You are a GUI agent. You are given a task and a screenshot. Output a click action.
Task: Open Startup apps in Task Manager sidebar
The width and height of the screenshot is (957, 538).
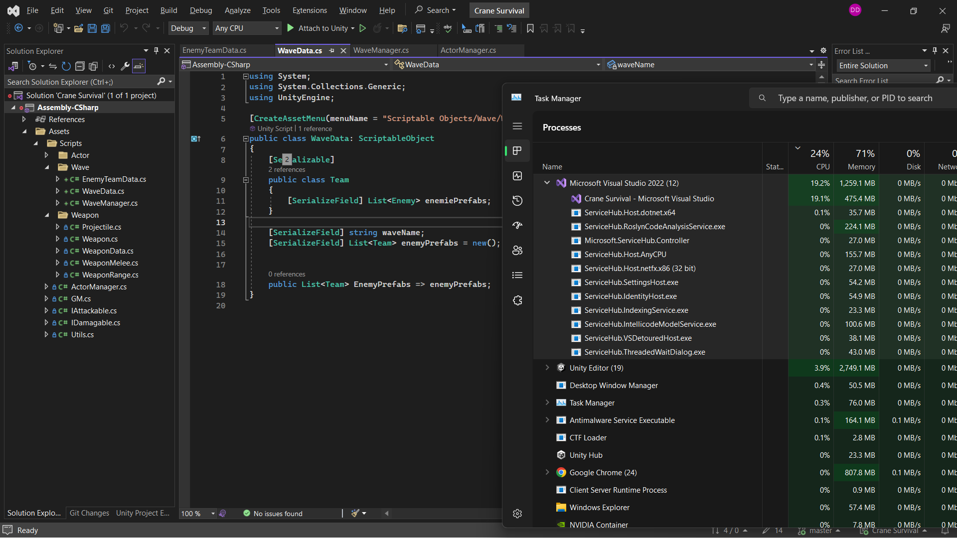click(517, 226)
